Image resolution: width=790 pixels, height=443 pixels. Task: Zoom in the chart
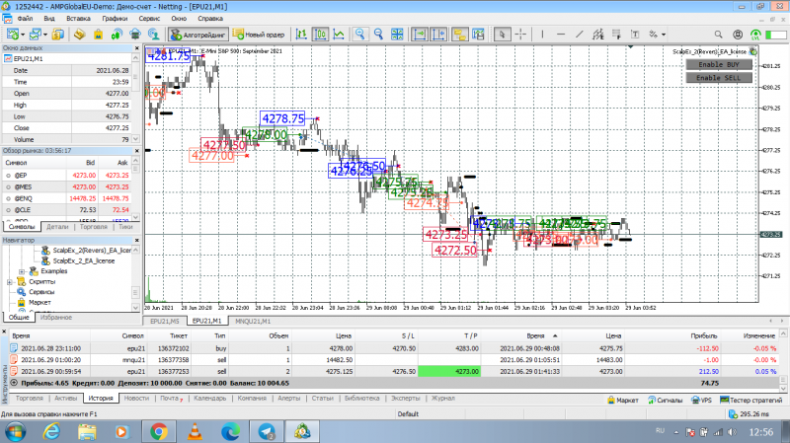click(x=359, y=35)
